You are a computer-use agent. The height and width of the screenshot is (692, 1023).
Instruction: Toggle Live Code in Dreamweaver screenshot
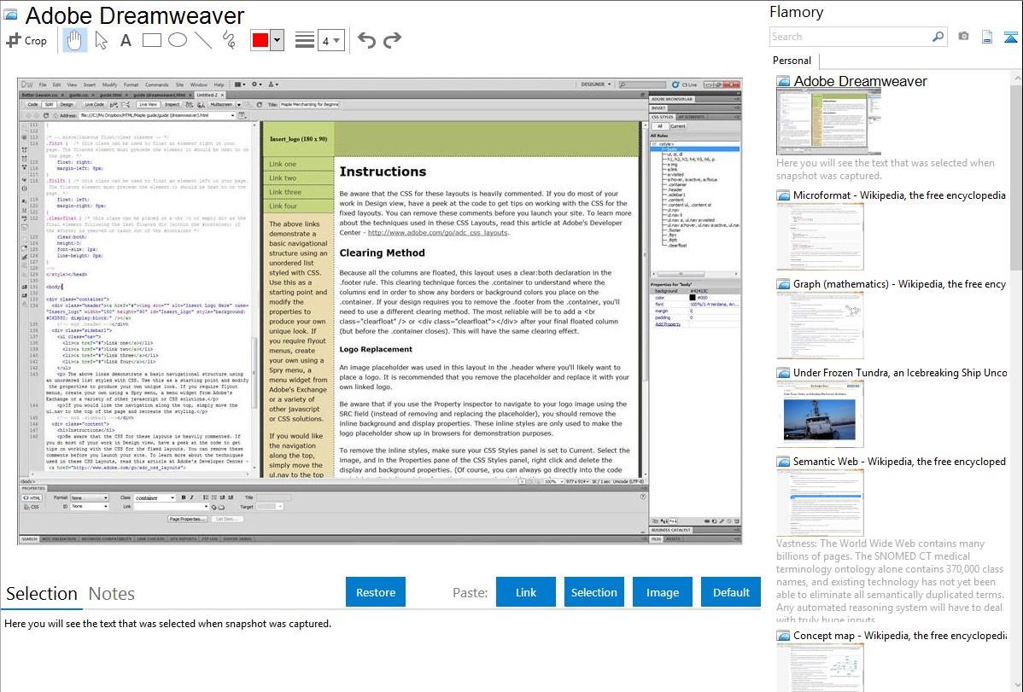pyautogui.click(x=94, y=104)
